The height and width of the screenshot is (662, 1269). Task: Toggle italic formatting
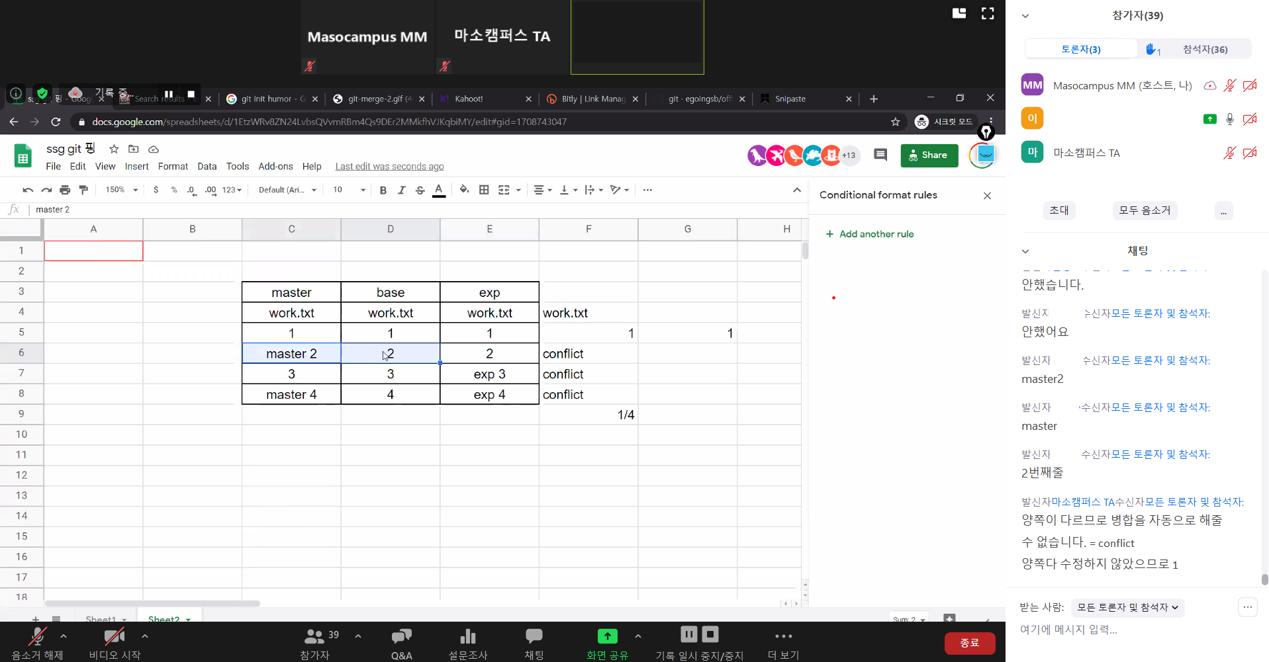point(401,190)
